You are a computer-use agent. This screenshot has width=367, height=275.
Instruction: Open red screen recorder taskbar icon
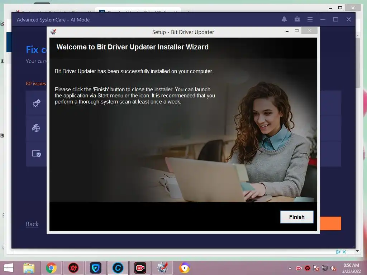click(x=140, y=268)
